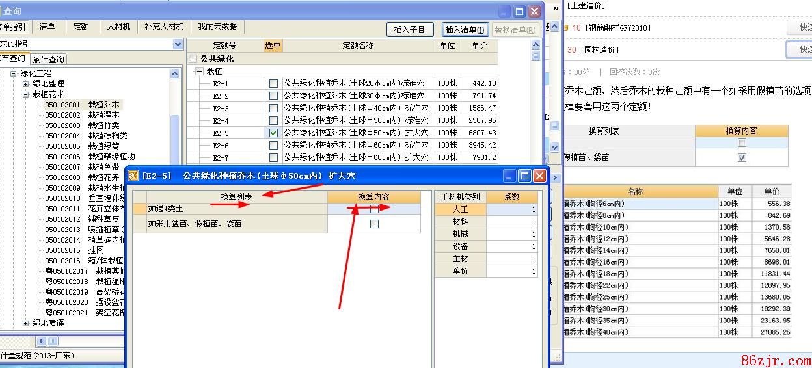The width and height of the screenshot is (812, 368).
Task: Tick the checkbox for quota E2-1
Action: [x=273, y=83]
